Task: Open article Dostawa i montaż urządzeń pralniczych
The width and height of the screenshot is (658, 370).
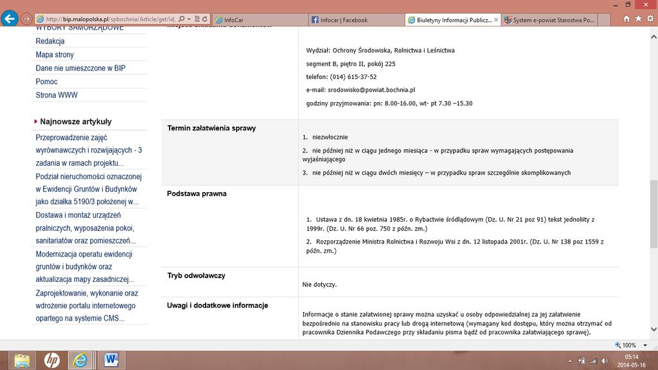Action: (86, 228)
